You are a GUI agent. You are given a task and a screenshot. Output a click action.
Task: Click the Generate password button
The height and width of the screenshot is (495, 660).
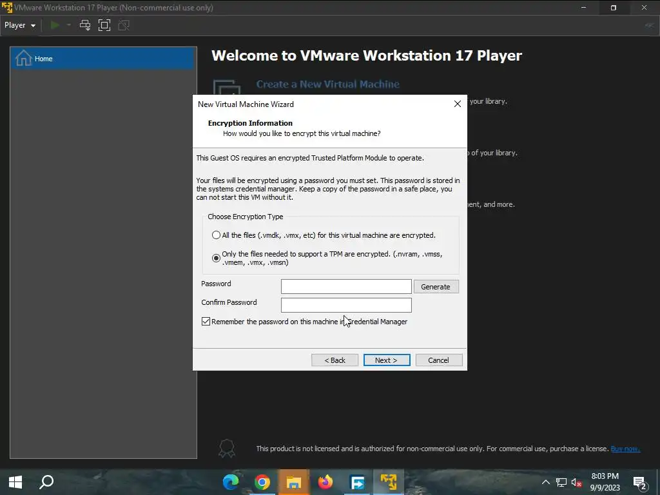click(436, 287)
